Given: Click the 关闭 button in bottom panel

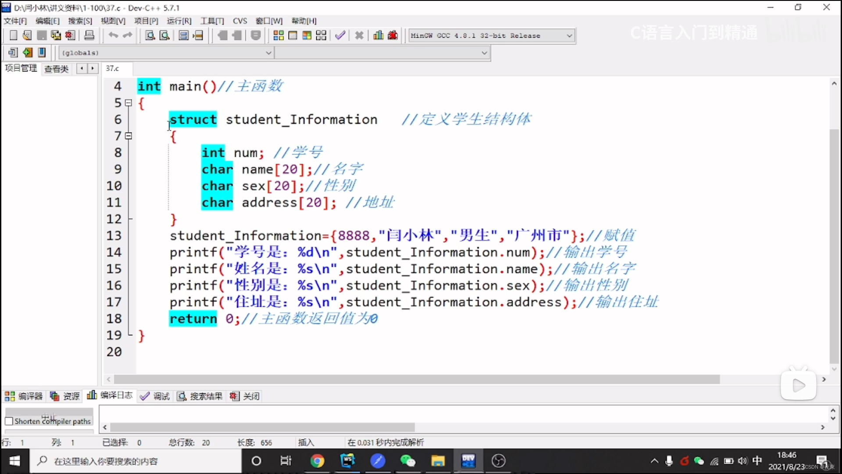Looking at the screenshot, I should [245, 396].
